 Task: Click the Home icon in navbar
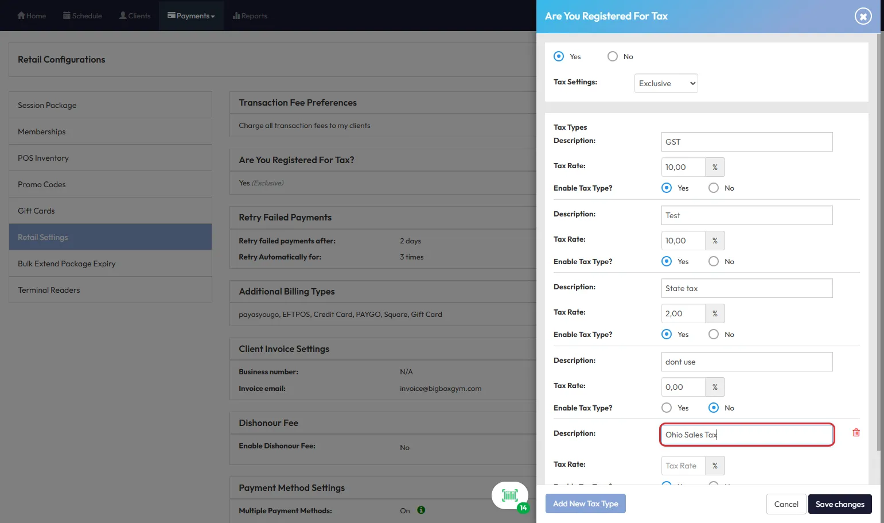[22, 16]
